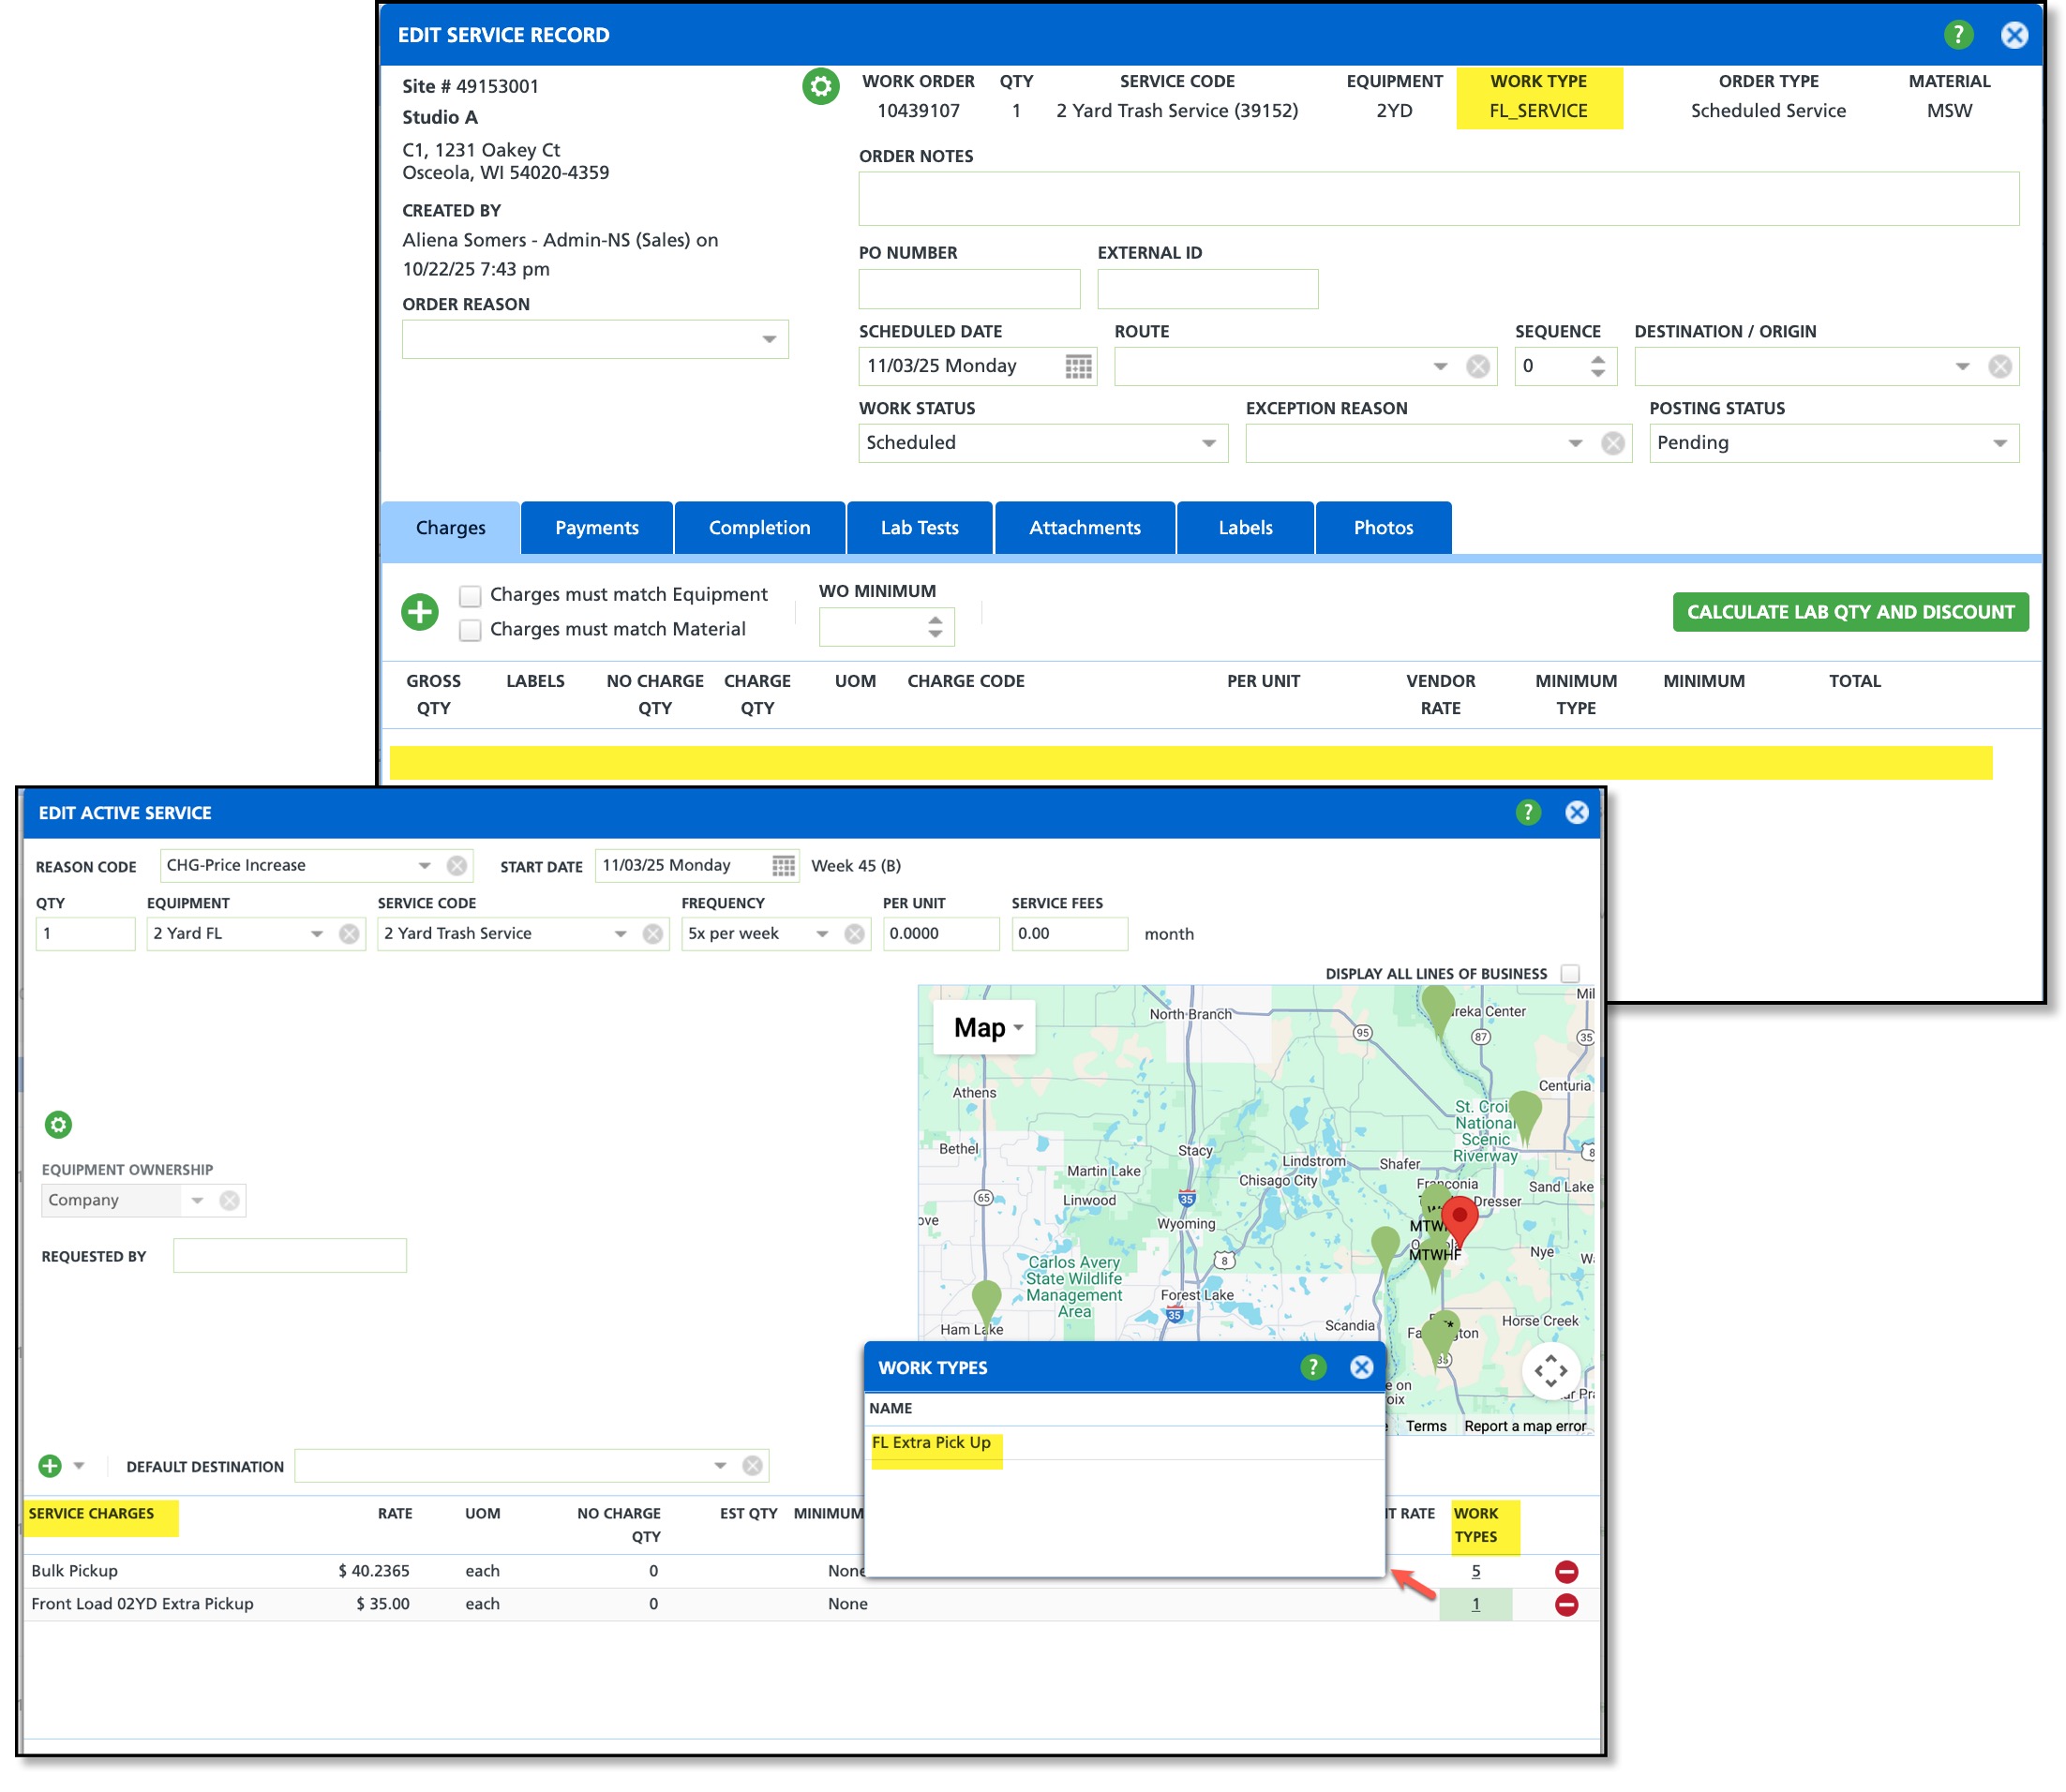Click the PO Number input field
This screenshot has width=2066, height=1792.
coord(968,289)
